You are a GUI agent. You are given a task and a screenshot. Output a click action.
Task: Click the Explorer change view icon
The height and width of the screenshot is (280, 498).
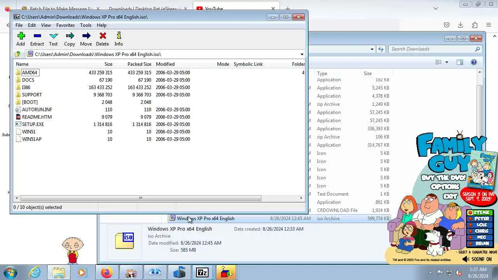pos(438,62)
